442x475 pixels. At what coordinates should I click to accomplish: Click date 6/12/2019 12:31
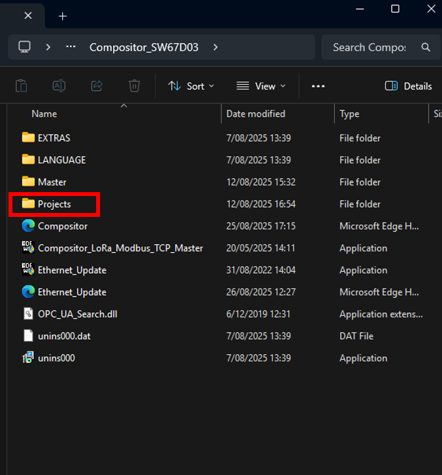(x=258, y=314)
